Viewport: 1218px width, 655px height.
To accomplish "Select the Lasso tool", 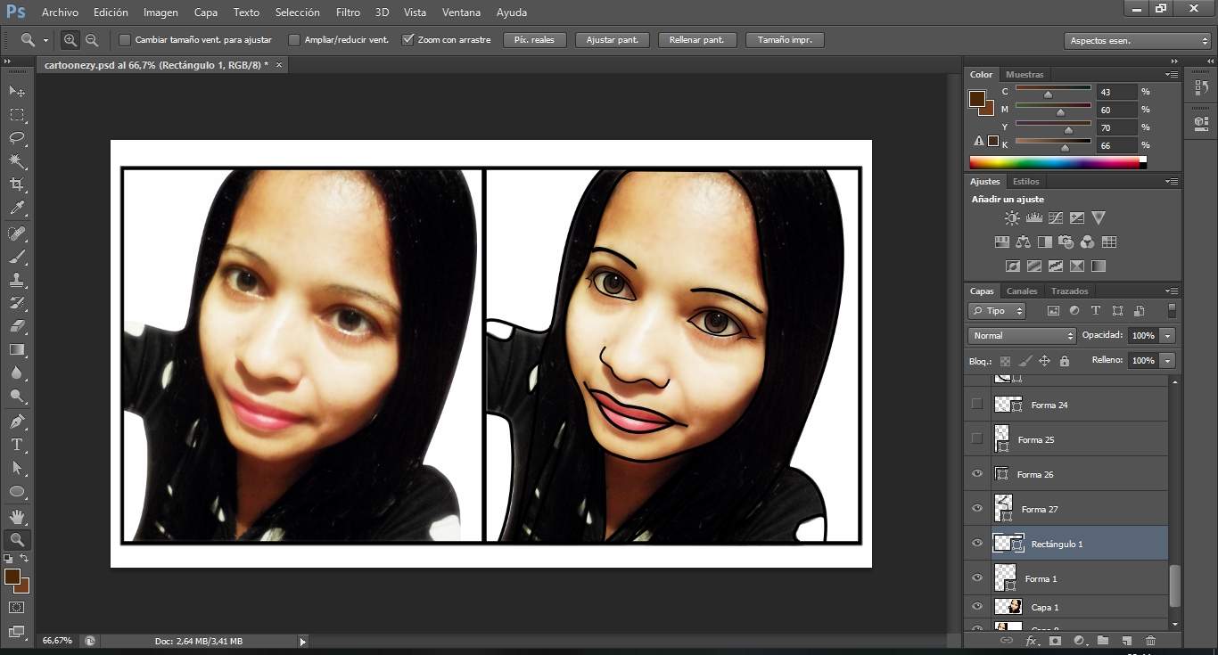I will 17,138.
